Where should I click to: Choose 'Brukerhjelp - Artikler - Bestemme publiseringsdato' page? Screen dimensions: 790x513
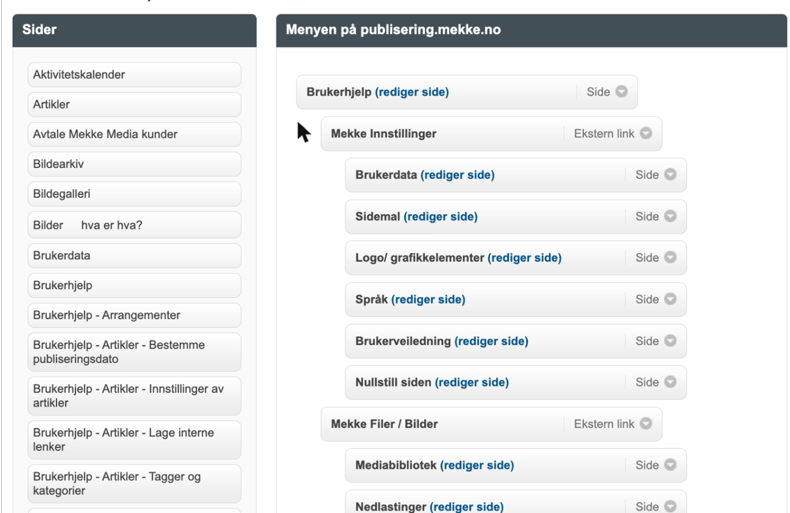134,352
